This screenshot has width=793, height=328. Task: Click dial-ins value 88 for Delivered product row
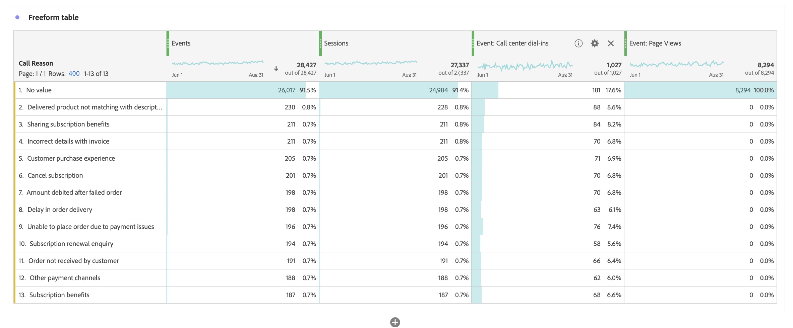coord(597,107)
